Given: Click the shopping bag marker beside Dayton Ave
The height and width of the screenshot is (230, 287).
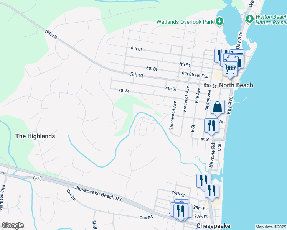Looking at the screenshot, I should click(217, 107).
